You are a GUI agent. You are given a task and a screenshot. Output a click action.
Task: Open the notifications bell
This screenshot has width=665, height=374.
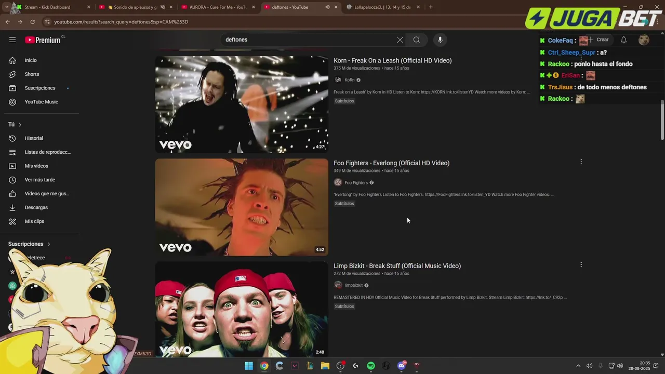click(x=623, y=40)
